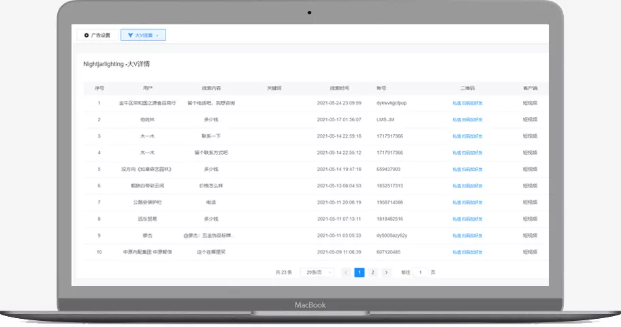Open the 20条/页 page size dropdown
The height and width of the screenshot is (327, 621).
(317, 272)
